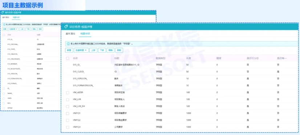Viewport: 300px width, 135px height.
Task: Click the 刷新 button in front toolbar
Action: pyautogui.click(x=119, y=50)
